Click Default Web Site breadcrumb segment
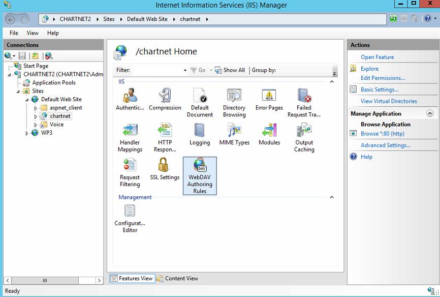This screenshot has width=440, height=297. point(147,19)
